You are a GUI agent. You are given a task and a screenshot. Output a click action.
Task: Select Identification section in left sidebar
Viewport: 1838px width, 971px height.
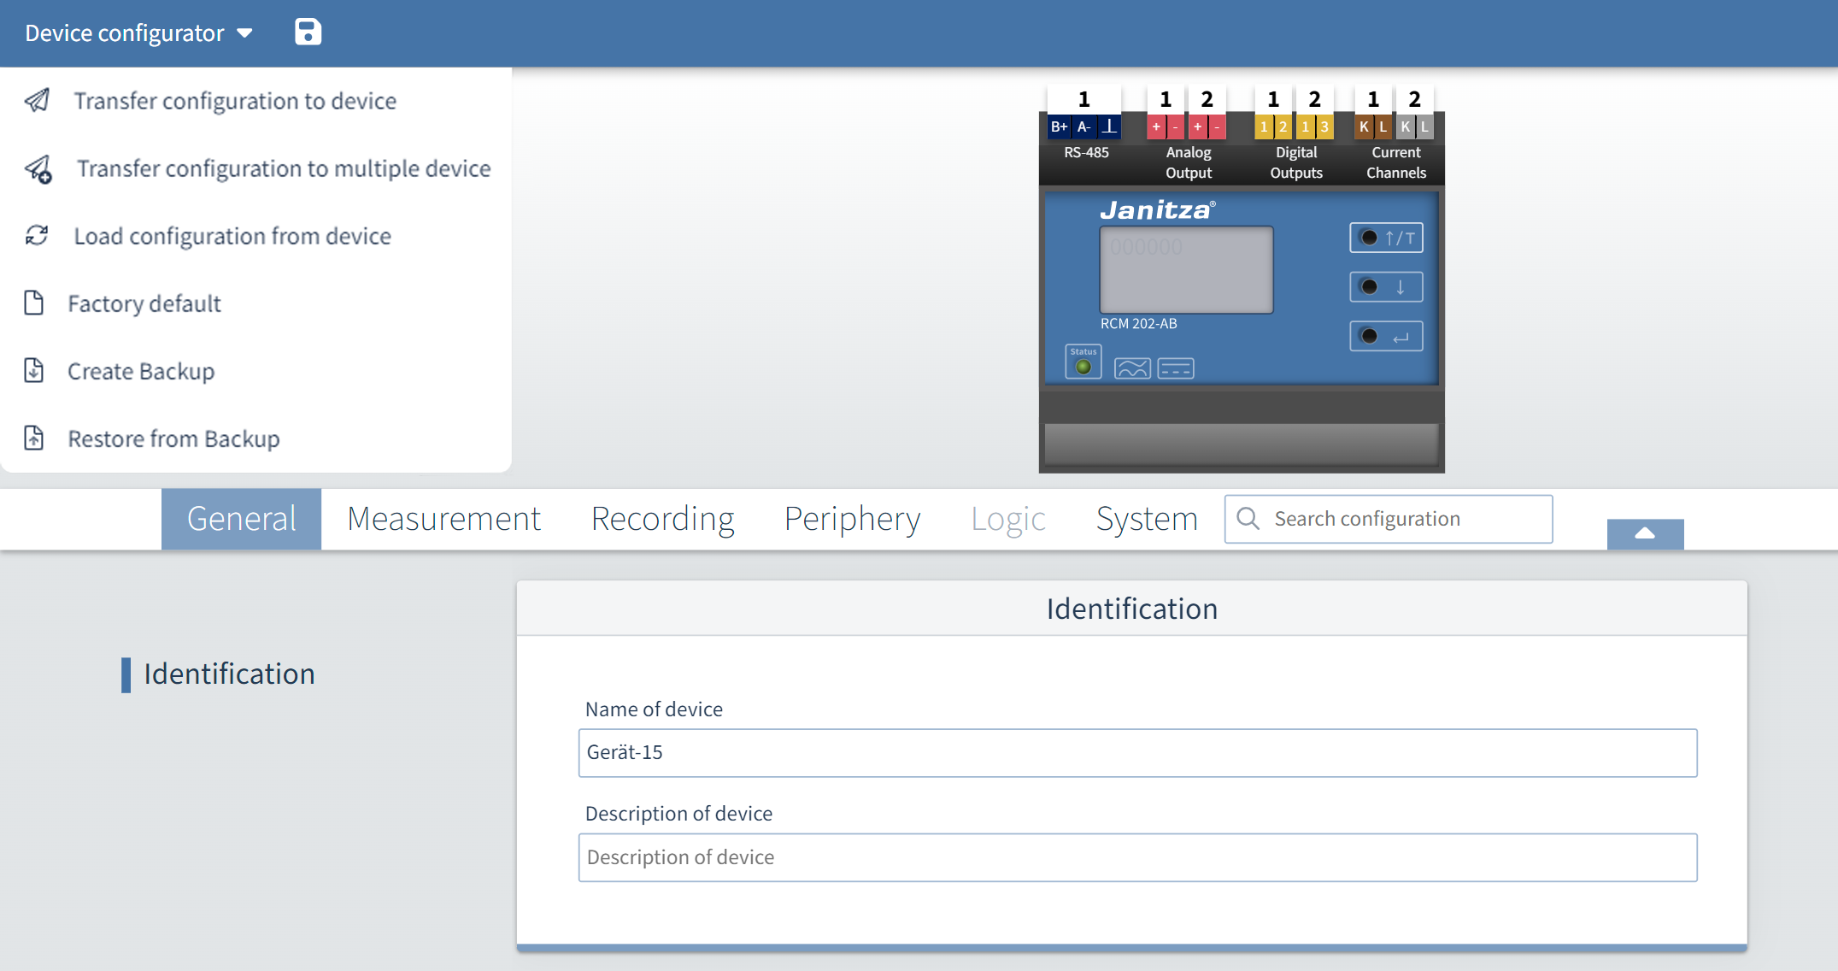pyautogui.click(x=229, y=674)
